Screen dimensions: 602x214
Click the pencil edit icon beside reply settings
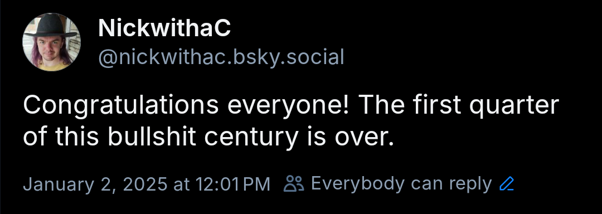coord(507,184)
